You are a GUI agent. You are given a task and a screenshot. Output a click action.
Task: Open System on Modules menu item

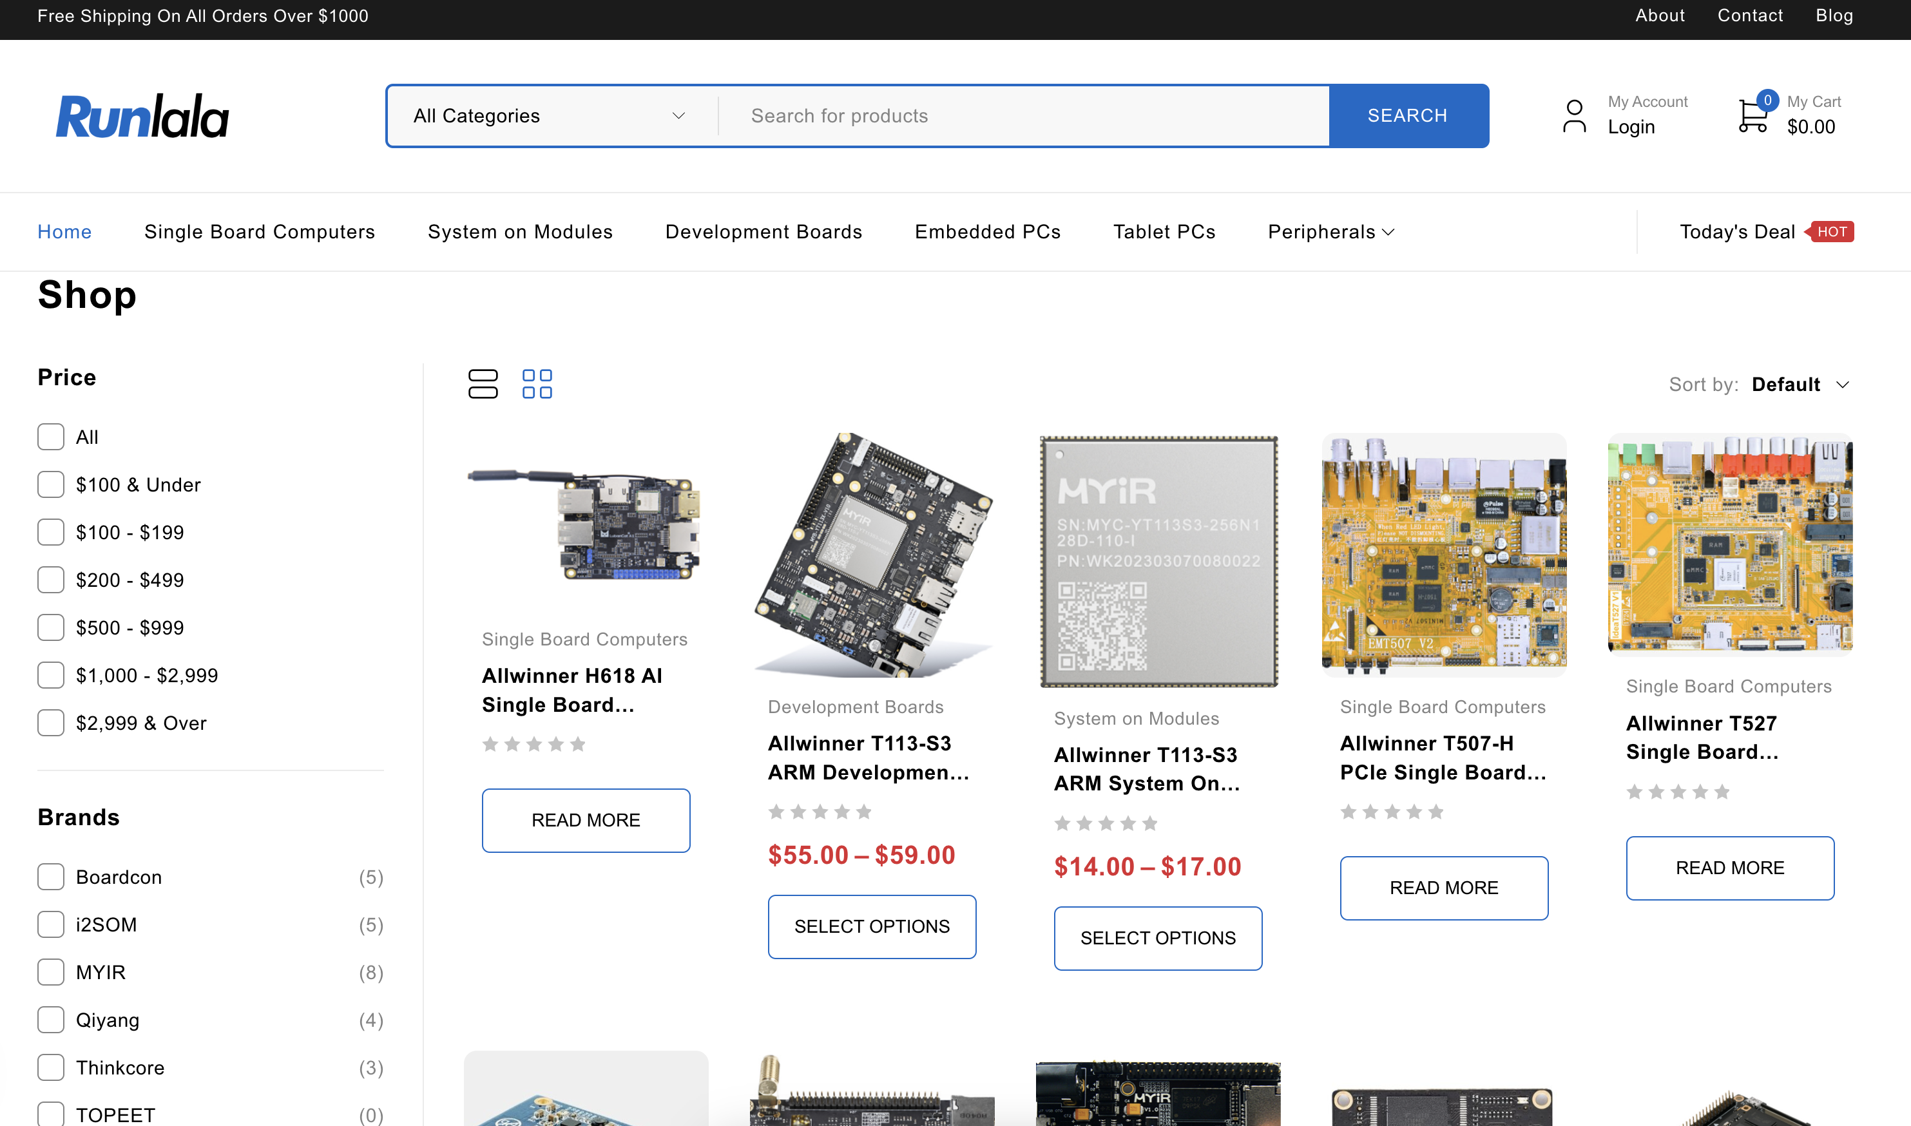tap(520, 231)
